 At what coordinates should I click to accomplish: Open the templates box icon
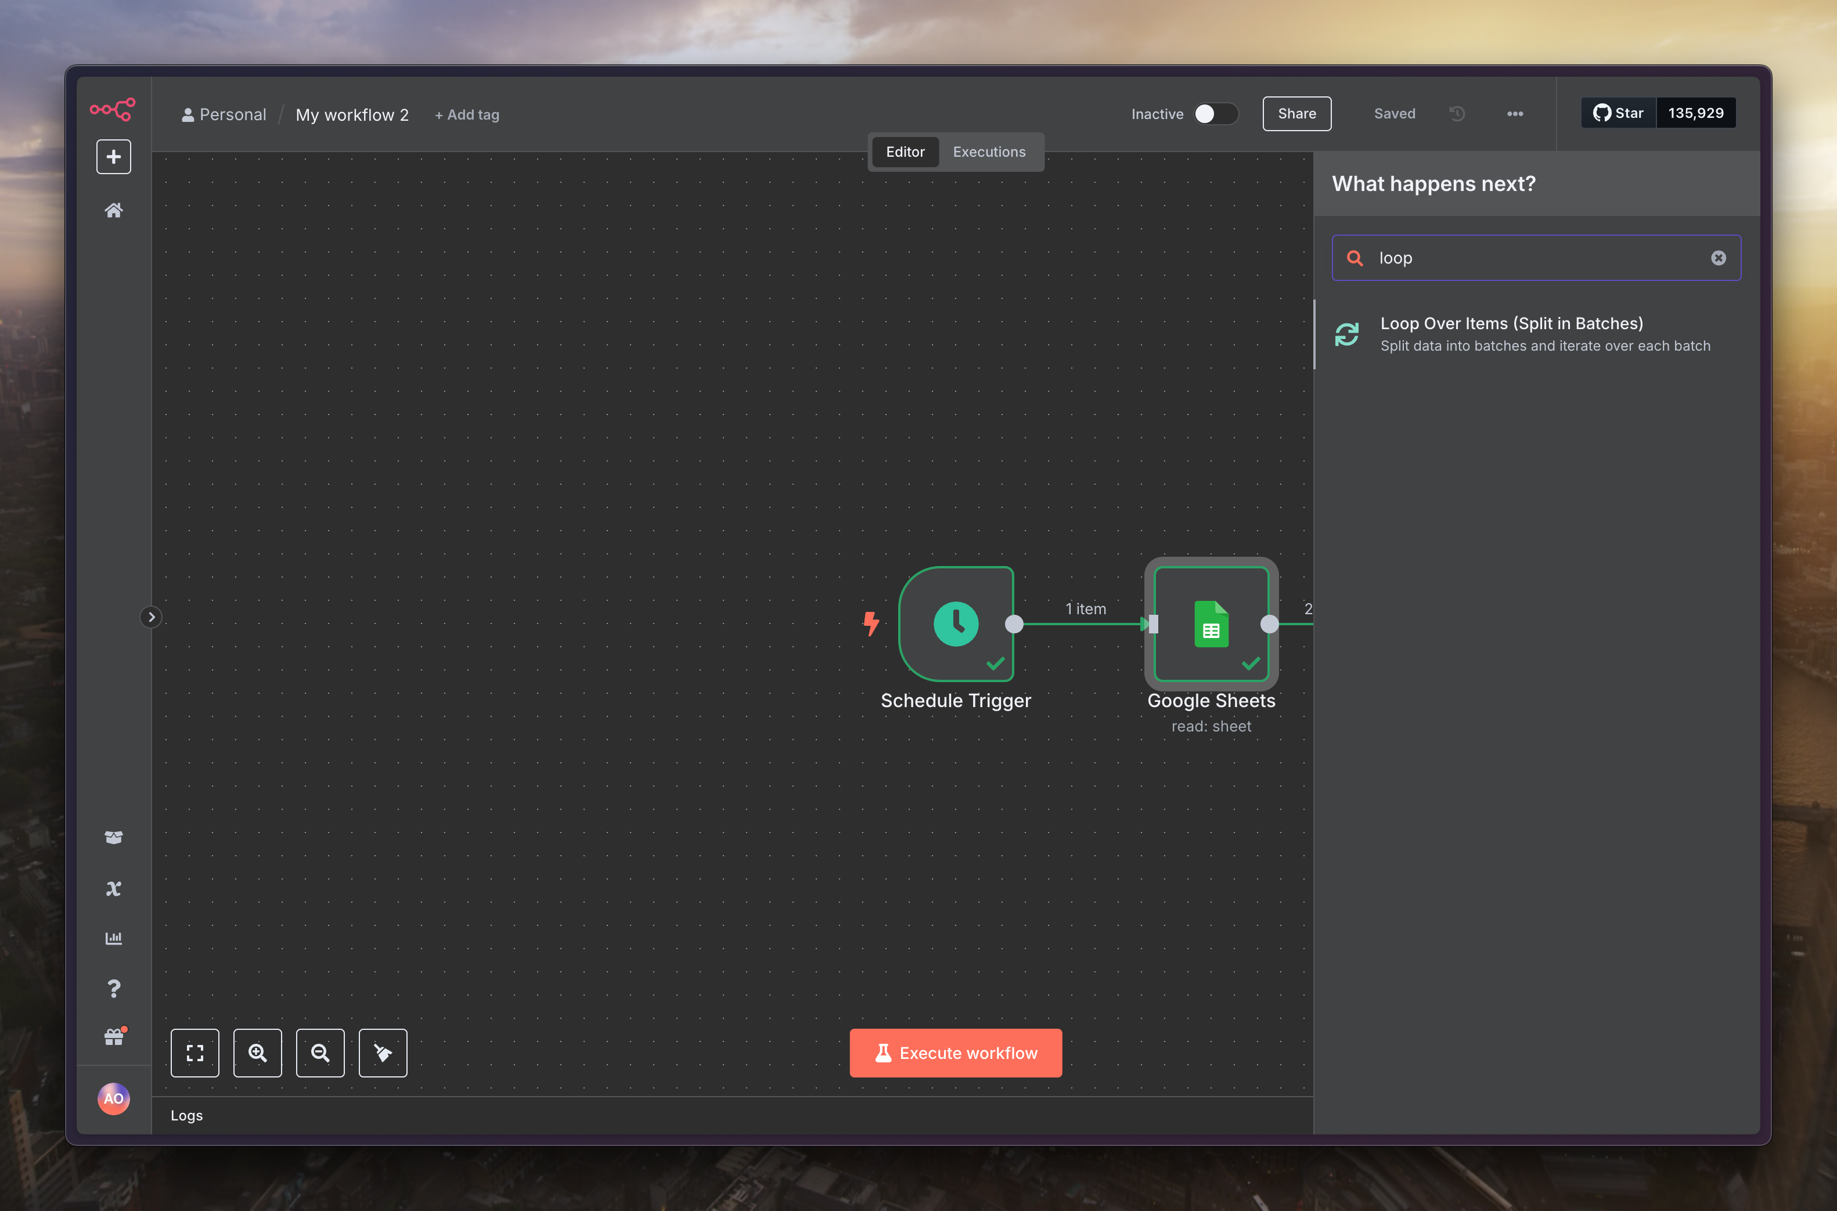click(x=114, y=838)
